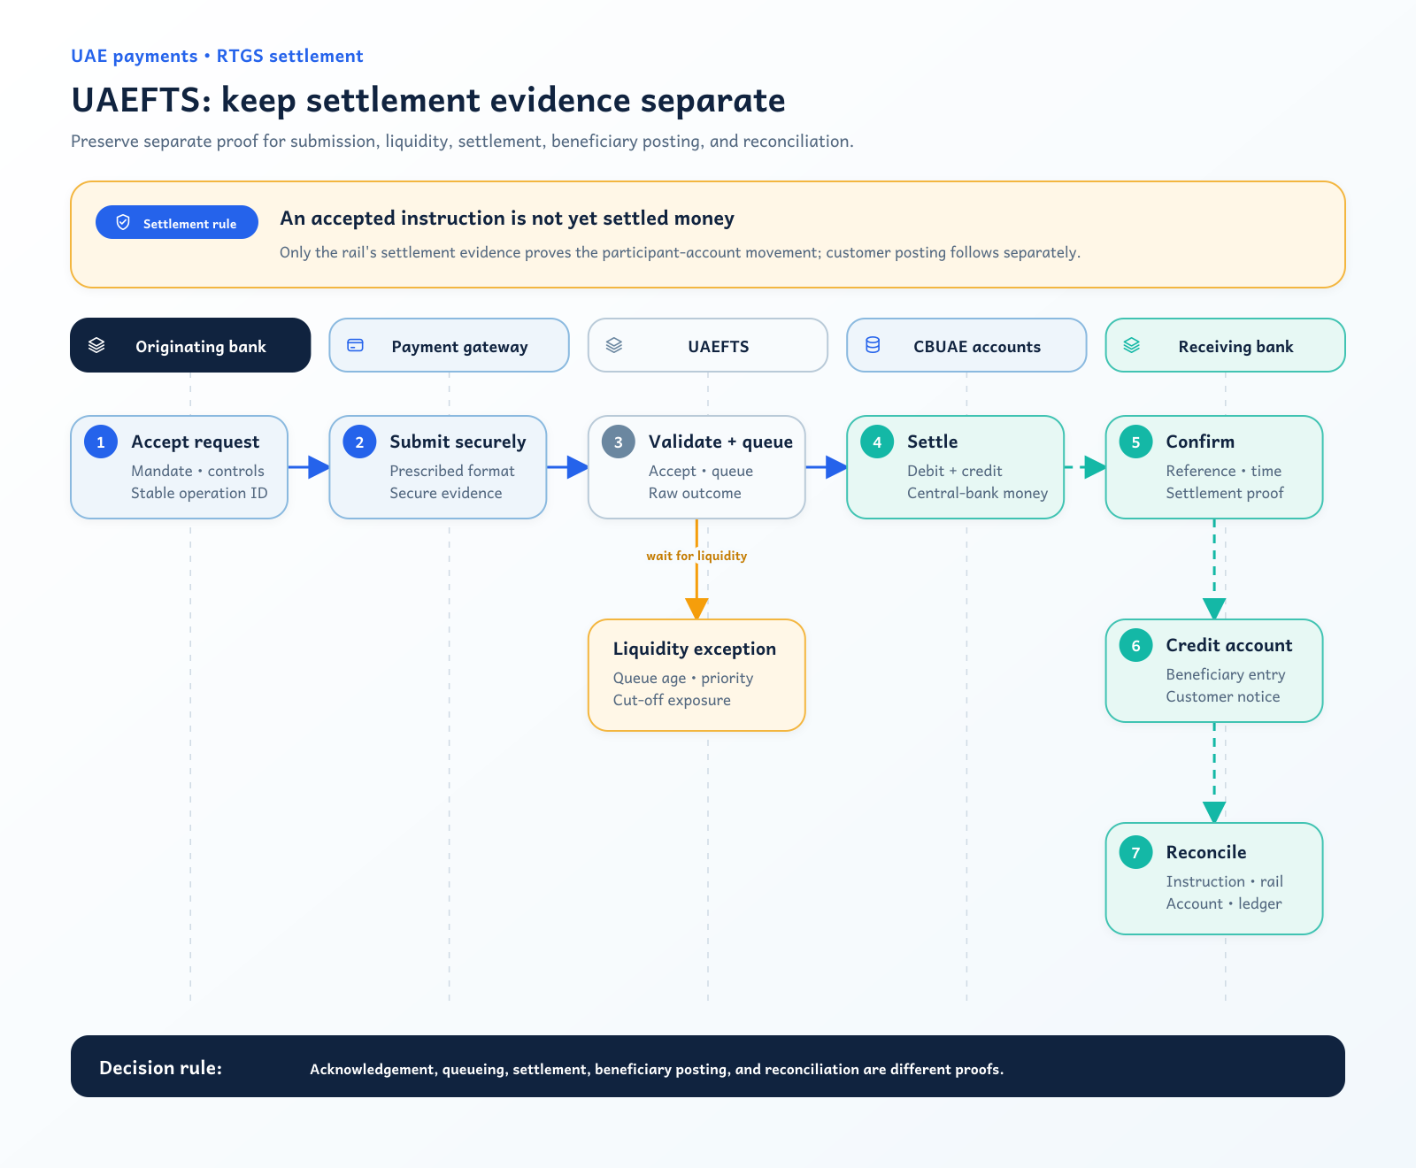
Task: Click 'Settlement proof' text
Action: tap(1225, 493)
